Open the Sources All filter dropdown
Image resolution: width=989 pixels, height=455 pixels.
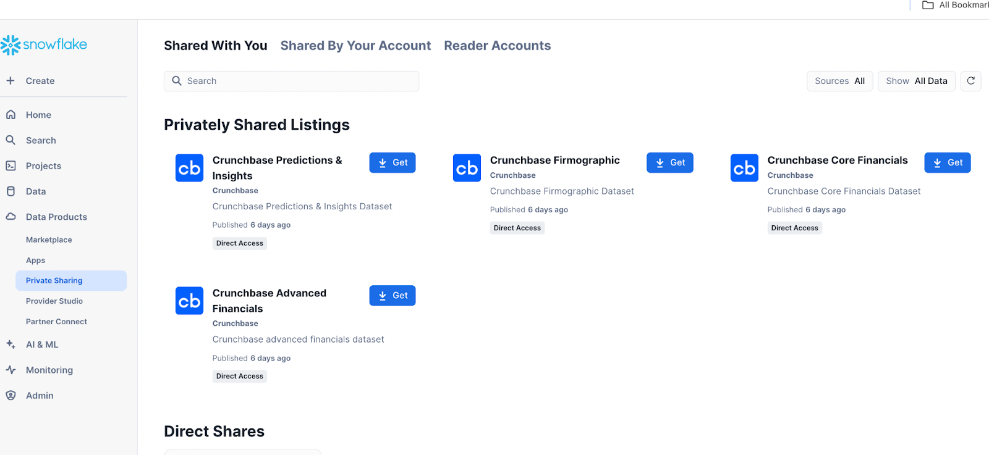point(839,81)
